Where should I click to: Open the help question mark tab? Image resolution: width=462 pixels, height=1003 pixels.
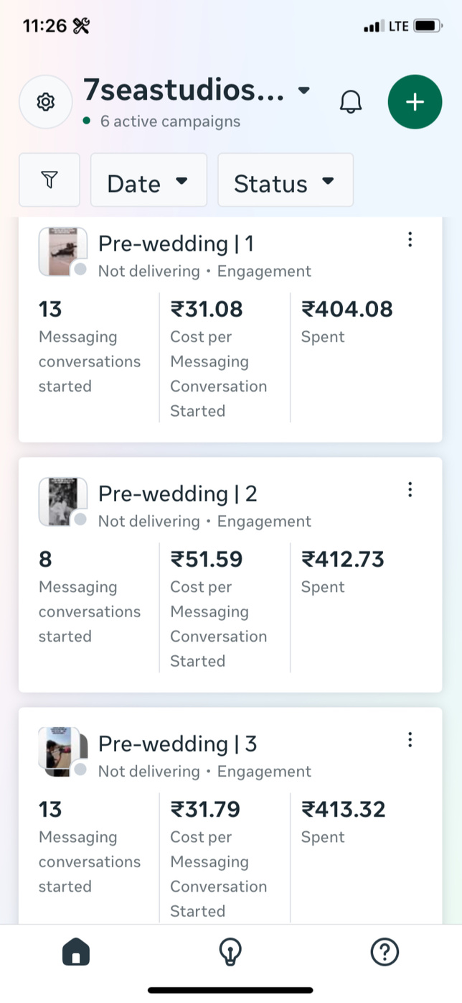tap(385, 953)
